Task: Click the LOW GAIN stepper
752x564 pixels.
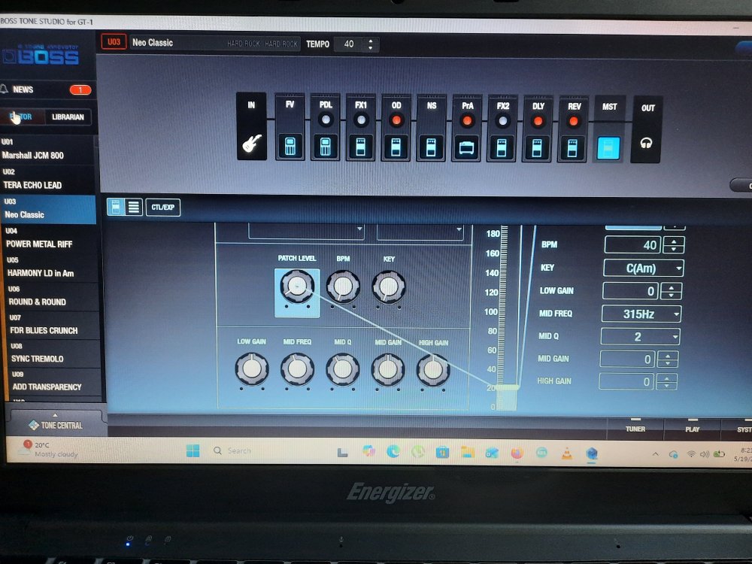Action: point(671,291)
